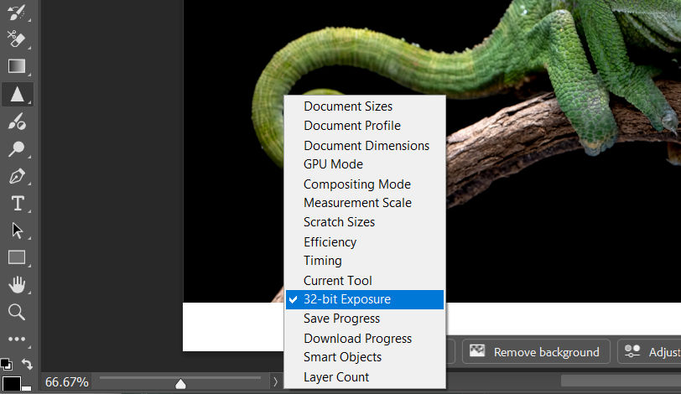Select the Zoom magnifier tool
The image size is (681, 394).
tap(17, 312)
